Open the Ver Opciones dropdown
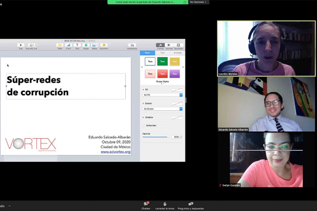Image resolution: width=317 pixels, height=211 pixels. point(198,2)
